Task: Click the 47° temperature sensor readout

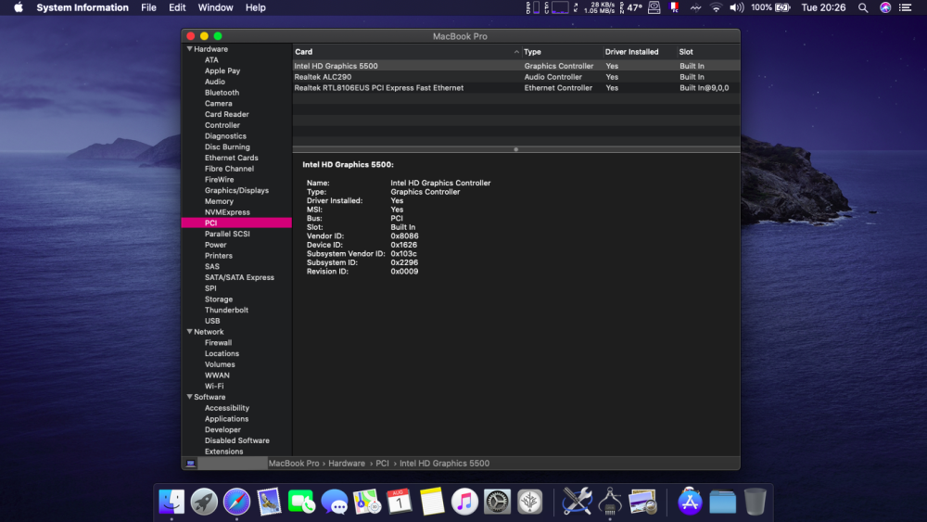Action: [634, 7]
